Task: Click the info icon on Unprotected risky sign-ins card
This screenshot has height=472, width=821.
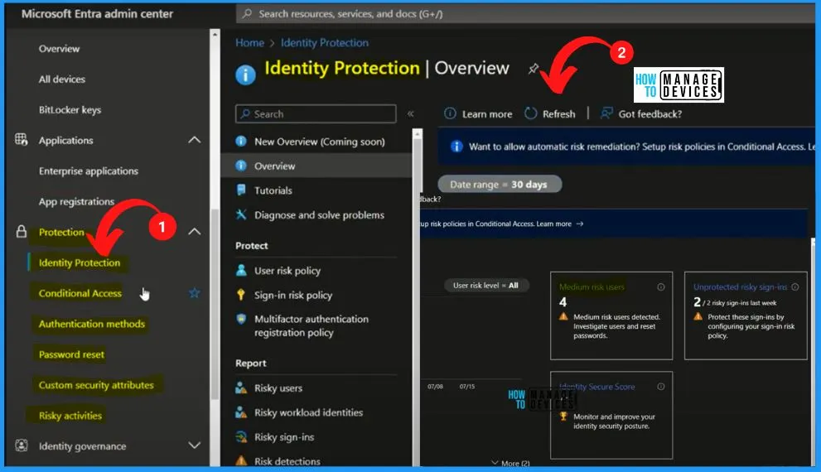Action: click(794, 287)
